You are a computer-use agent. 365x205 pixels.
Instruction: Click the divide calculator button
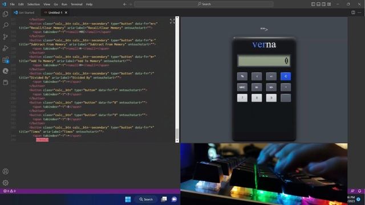(286, 87)
